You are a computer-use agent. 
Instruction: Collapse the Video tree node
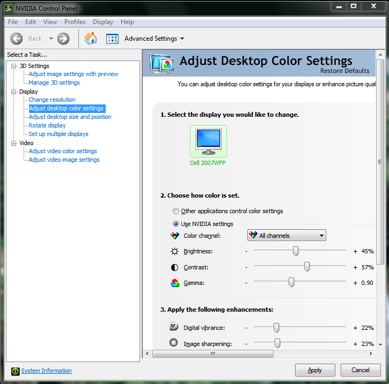click(13, 143)
